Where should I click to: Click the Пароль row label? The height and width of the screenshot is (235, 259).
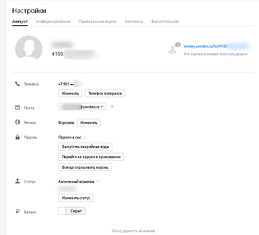point(31,137)
